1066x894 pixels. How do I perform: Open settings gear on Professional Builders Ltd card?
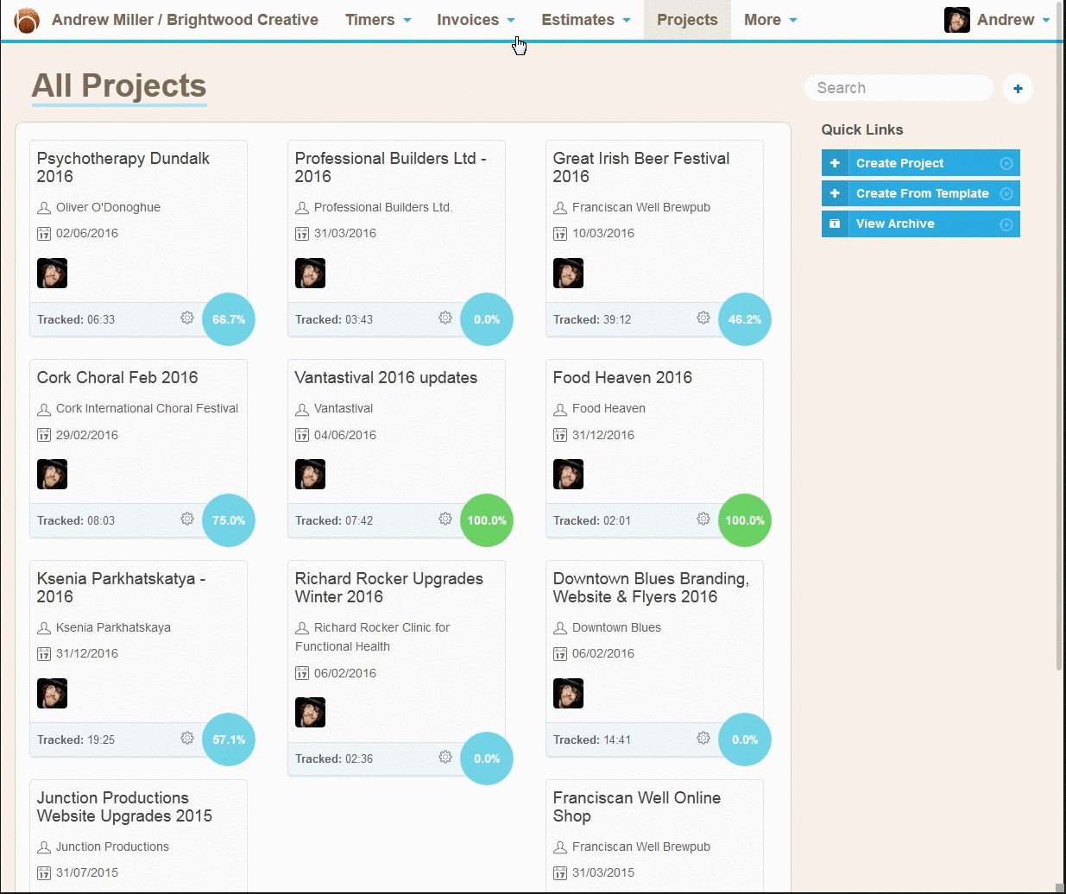(x=445, y=318)
